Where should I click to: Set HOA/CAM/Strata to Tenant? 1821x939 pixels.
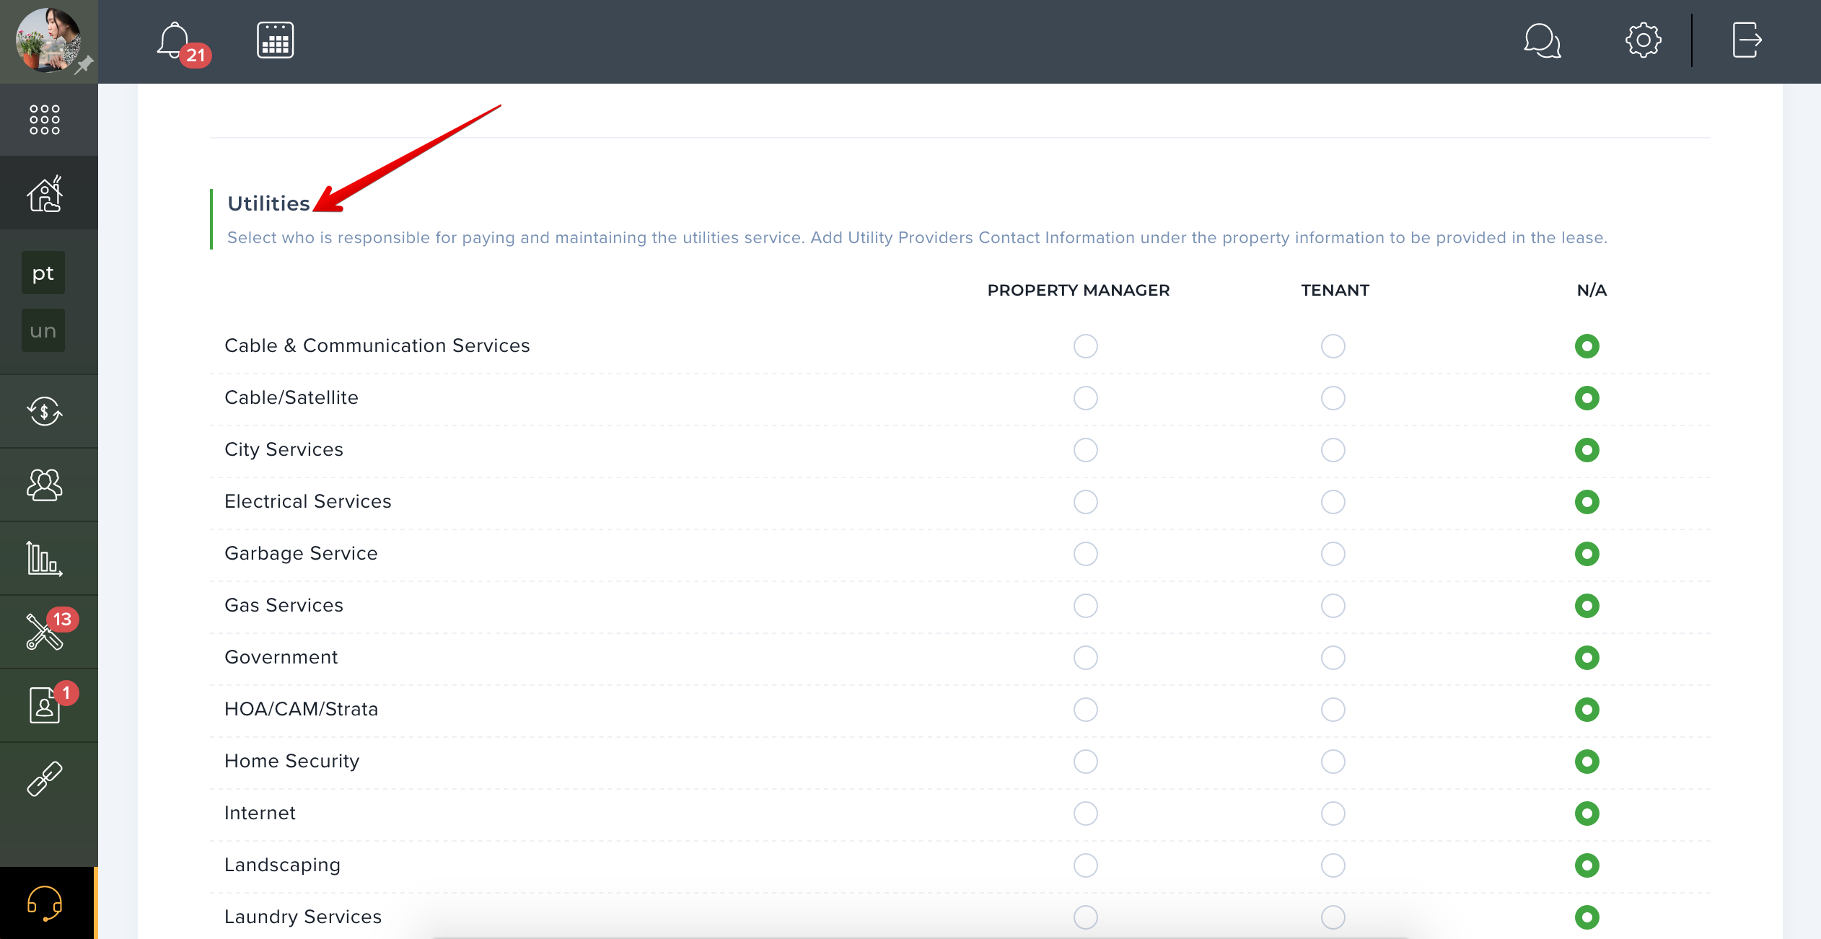[x=1333, y=710]
